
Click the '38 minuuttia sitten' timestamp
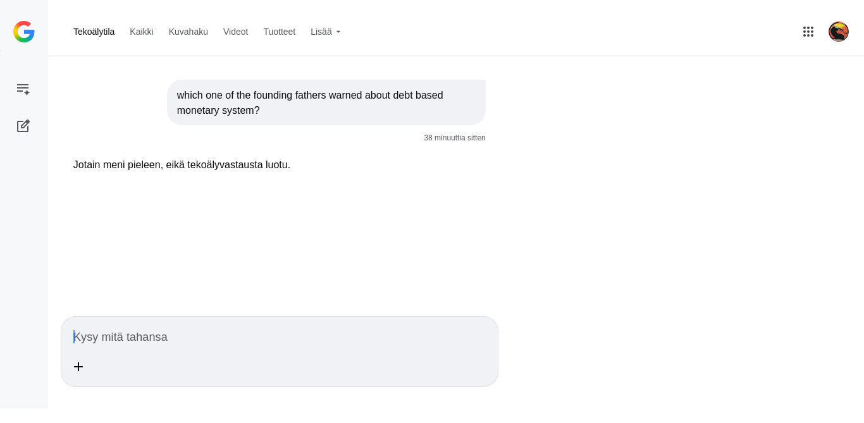click(454, 138)
